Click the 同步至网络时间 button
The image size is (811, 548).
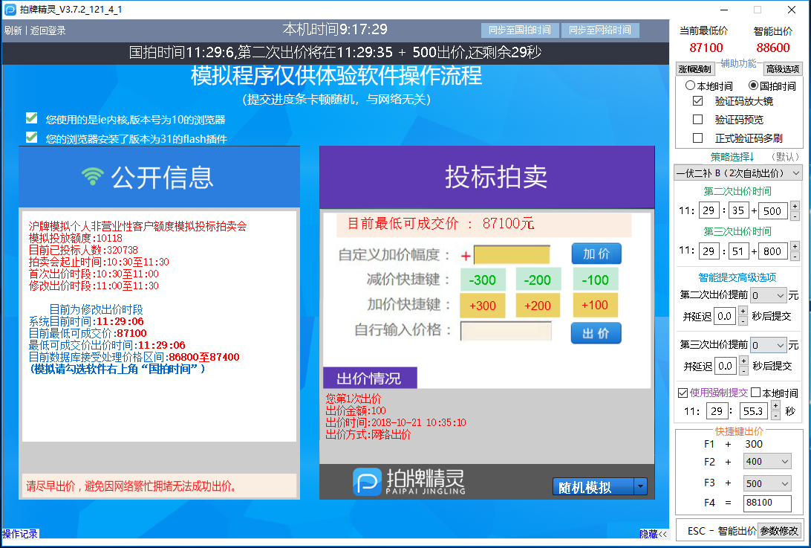point(600,30)
